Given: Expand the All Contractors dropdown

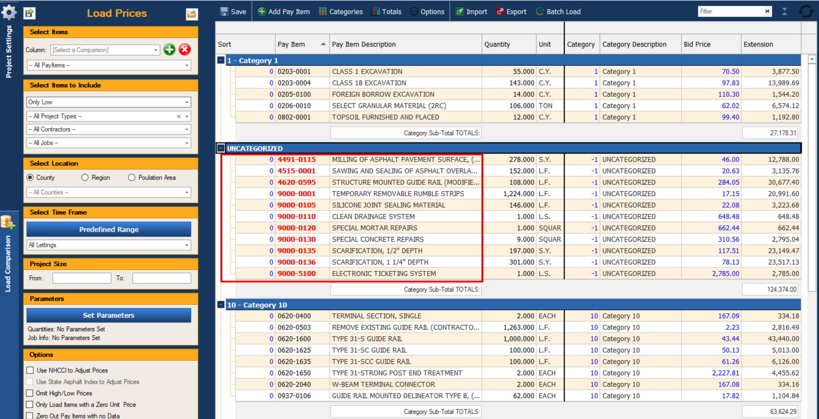Looking at the screenshot, I should 186,129.
